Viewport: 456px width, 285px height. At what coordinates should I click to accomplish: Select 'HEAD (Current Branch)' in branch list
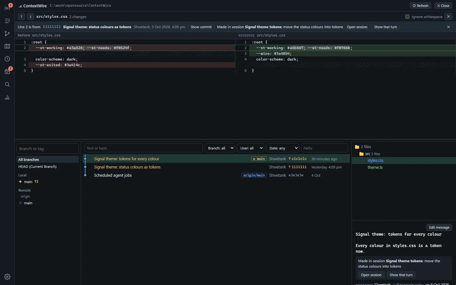(x=47, y=167)
